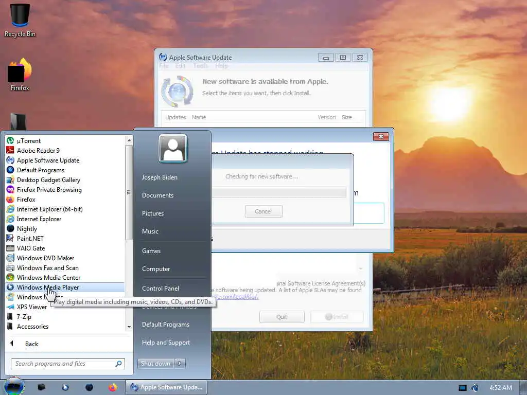Open the Recycle Bin on desktop
The image size is (527, 395).
coord(20,20)
